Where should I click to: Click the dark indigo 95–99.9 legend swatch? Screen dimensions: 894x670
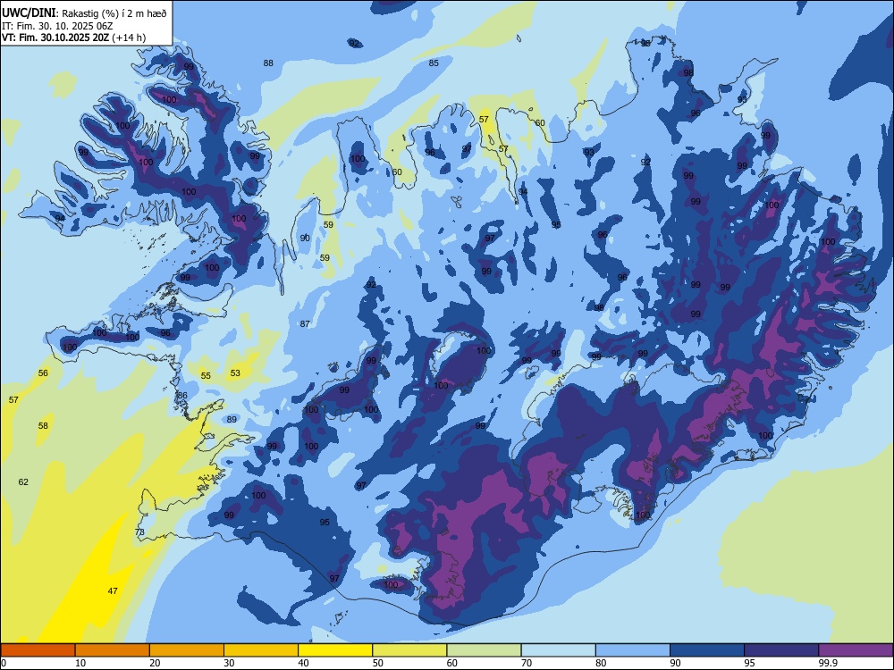click(781, 650)
